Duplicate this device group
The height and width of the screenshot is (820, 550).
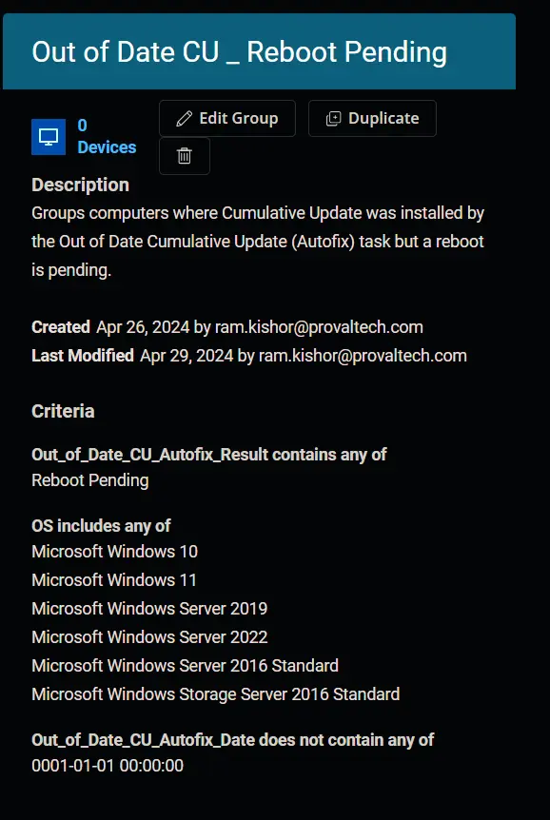pos(372,118)
